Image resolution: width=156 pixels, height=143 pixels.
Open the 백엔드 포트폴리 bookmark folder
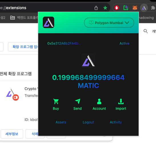(24, 18)
